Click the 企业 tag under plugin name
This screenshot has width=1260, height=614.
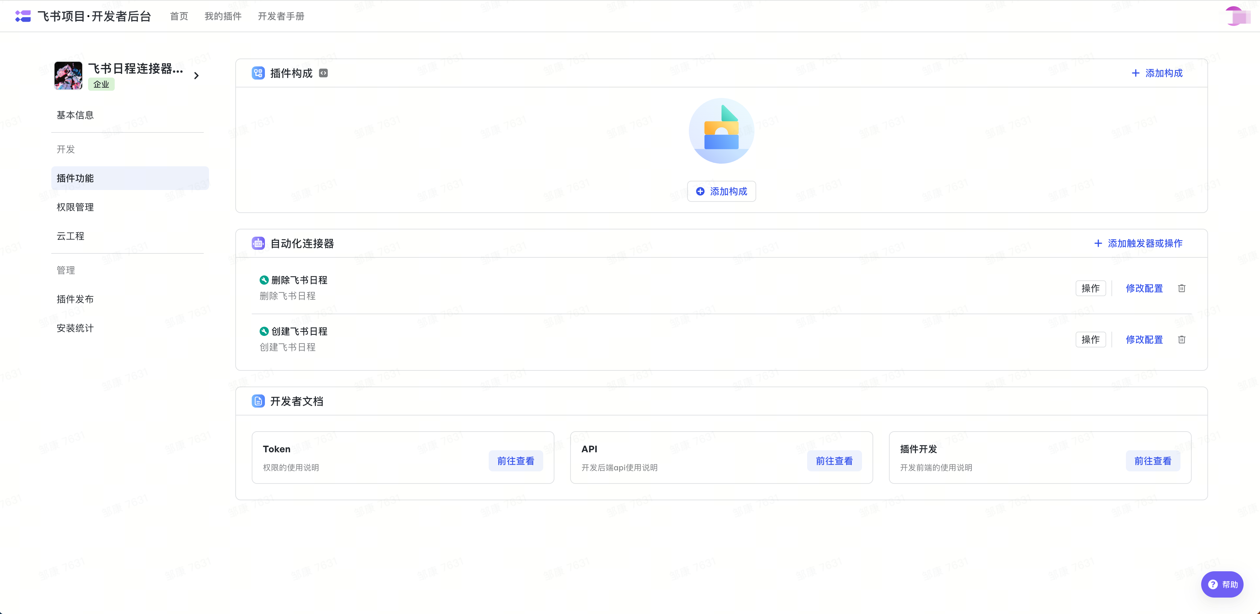tap(101, 84)
